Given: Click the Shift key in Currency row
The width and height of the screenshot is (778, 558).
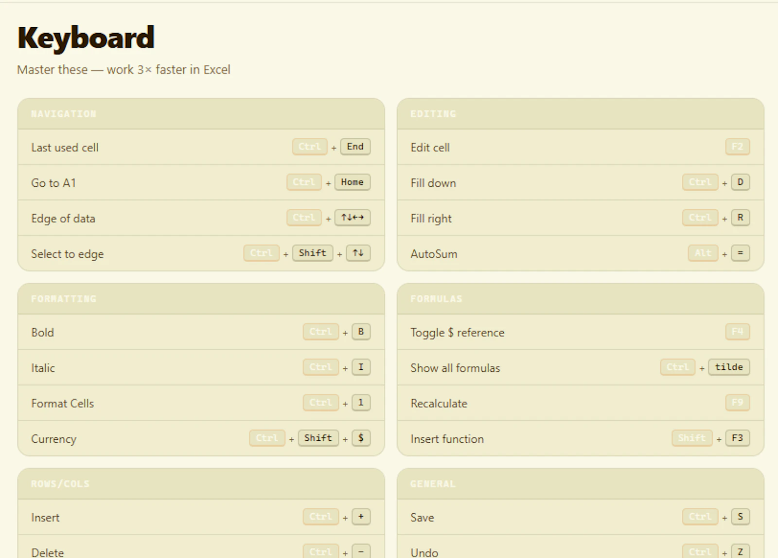Looking at the screenshot, I should coord(318,438).
